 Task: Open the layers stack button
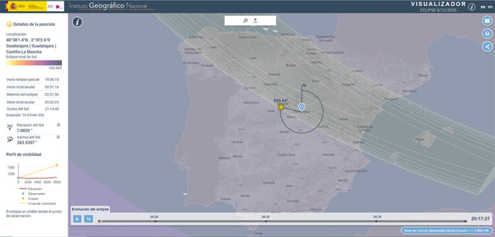(x=487, y=34)
